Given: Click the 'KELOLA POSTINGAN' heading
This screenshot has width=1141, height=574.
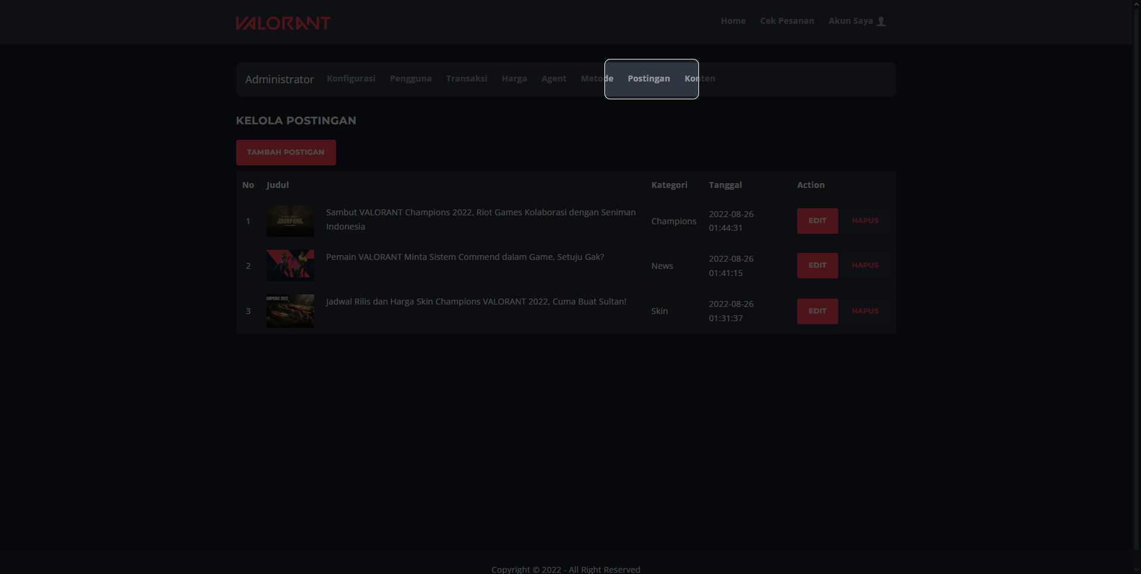Looking at the screenshot, I should point(296,121).
